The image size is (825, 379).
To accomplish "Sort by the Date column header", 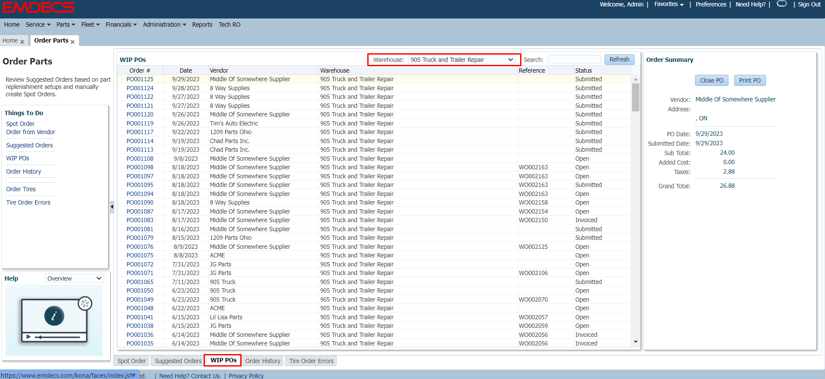I will click(186, 70).
